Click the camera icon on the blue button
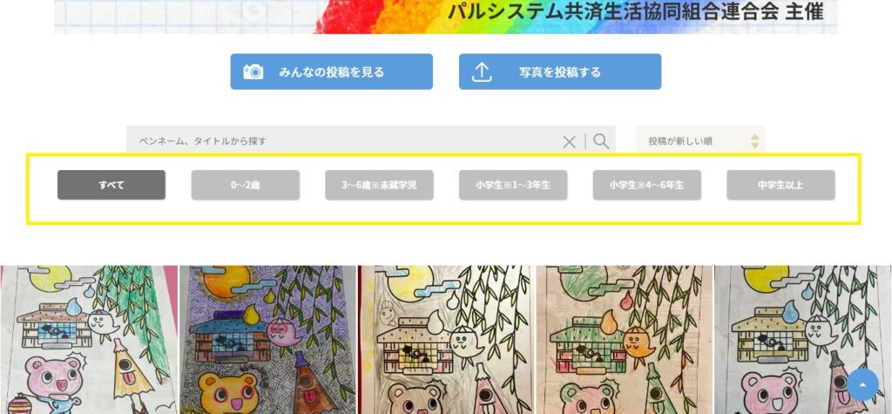Screen dimensions: 892x414 pyautogui.click(x=253, y=71)
